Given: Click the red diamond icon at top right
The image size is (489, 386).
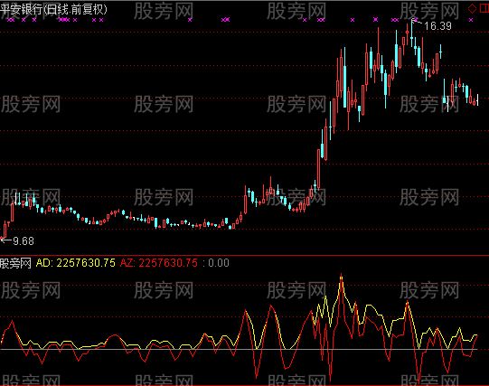Looking at the screenshot, I should click(472, 8).
